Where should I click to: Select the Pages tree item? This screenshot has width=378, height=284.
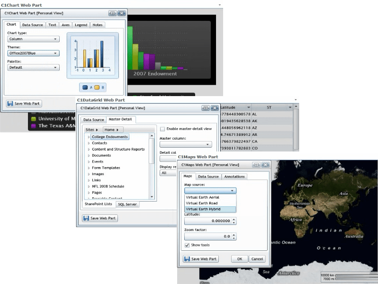click(x=97, y=193)
